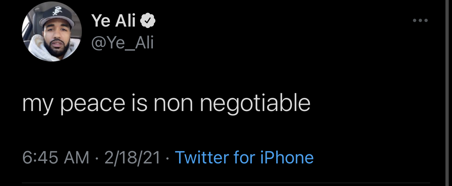Select the tweet text "my peace is non negotiable"

tap(166, 103)
